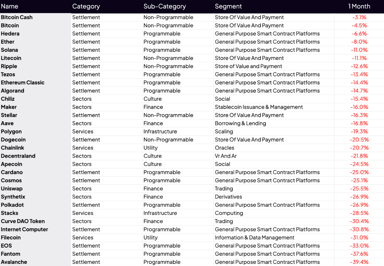
Task: Click Synthetix's Derivatives segment cell
Action: [x=228, y=197]
